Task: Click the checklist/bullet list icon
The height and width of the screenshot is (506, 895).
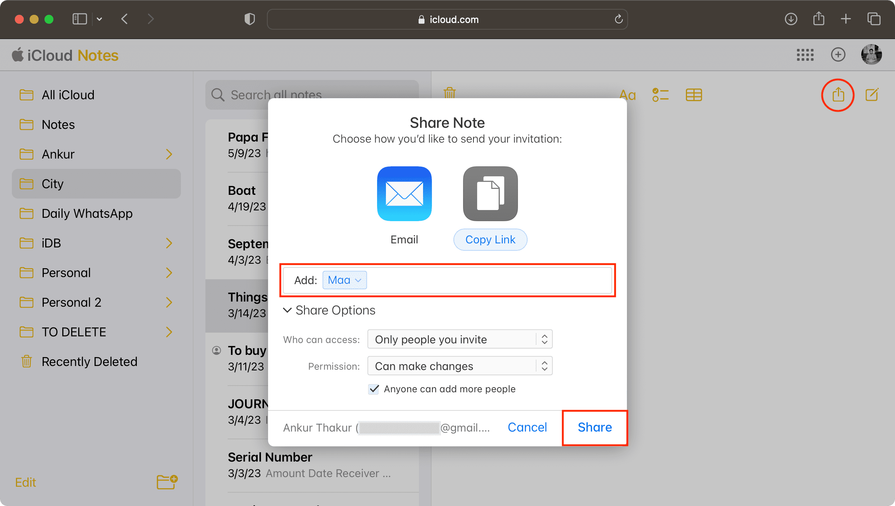Action: (661, 94)
